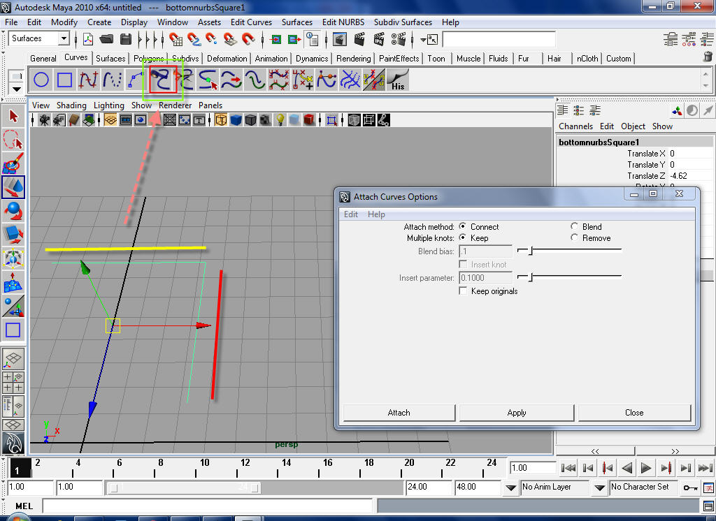This screenshot has width=716, height=521.
Task: Open the viewport Shading menu
Action: point(71,105)
